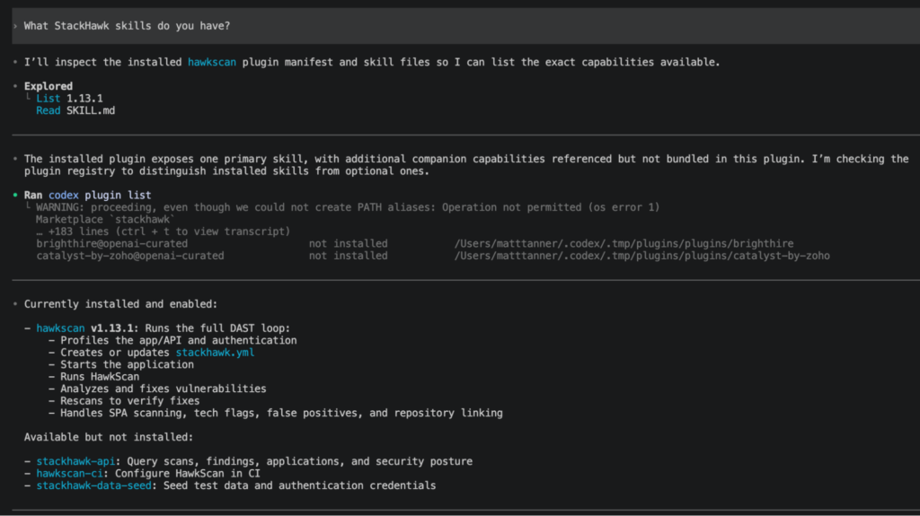Viewport: 920px width, 516px height.
Task: Click "not installed" status in catalyst-by-zoho row
Action: (349, 257)
